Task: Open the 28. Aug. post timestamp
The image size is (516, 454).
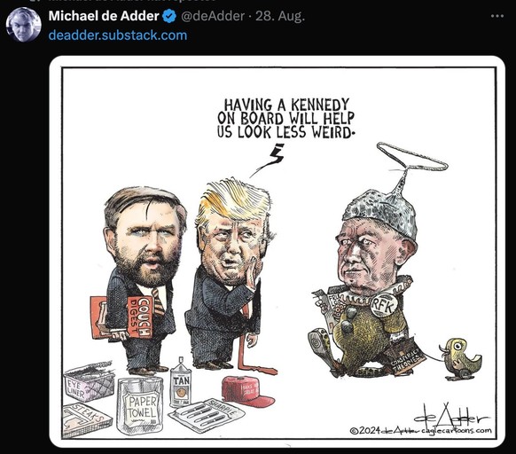Action: coord(280,16)
